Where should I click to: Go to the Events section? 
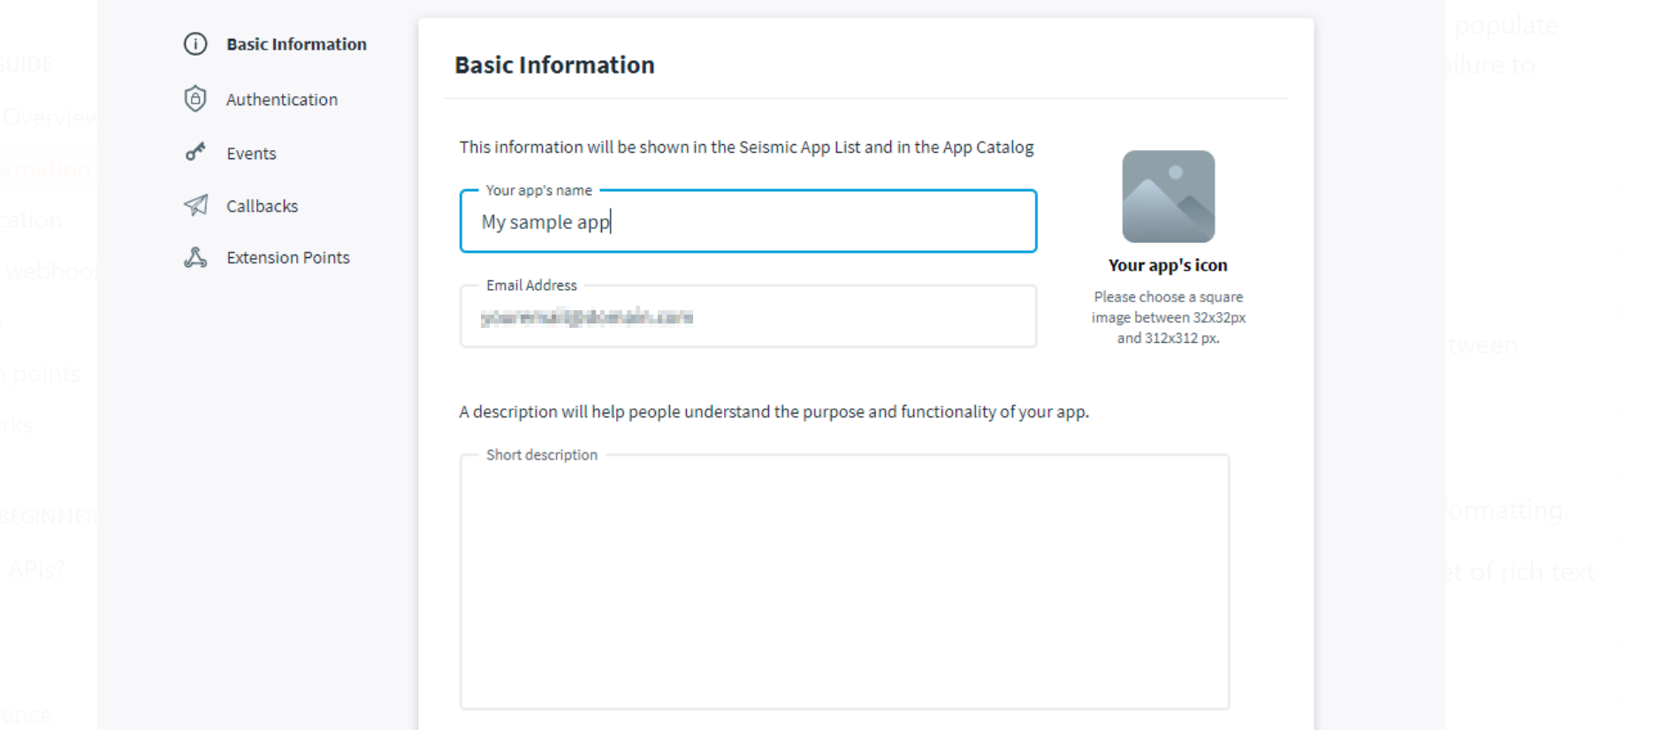[251, 154]
